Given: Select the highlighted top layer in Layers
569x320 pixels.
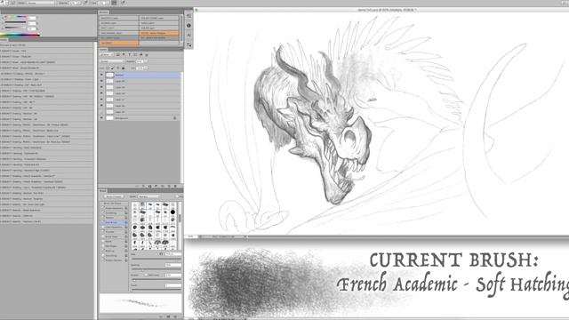Looking at the screenshot, I should pos(140,75).
